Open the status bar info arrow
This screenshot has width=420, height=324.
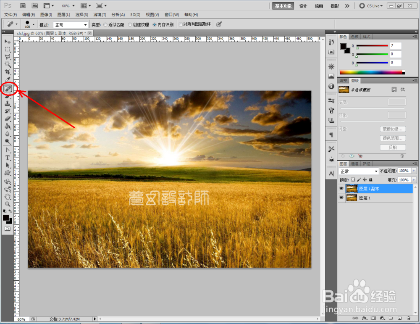click(x=94, y=319)
